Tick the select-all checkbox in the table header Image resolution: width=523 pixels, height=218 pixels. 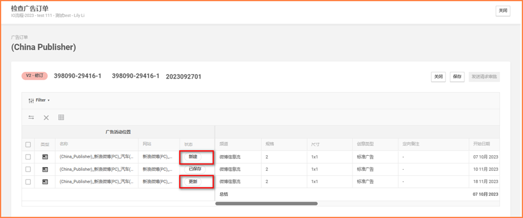(28, 145)
